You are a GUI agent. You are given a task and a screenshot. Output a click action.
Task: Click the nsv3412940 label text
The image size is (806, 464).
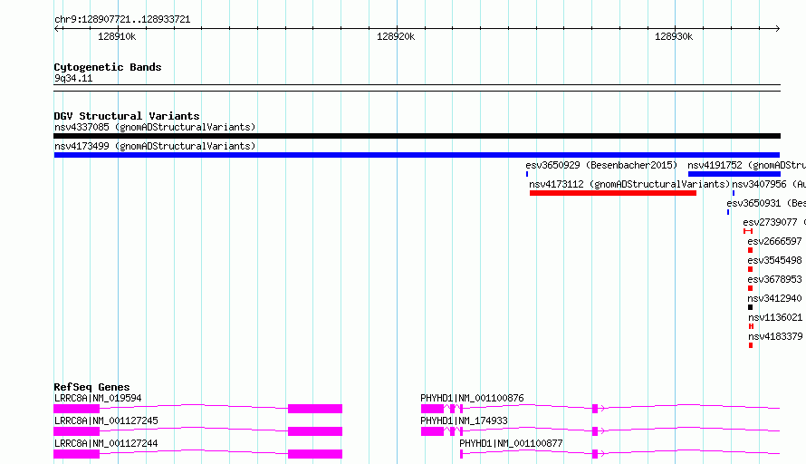pyautogui.click(x=774, y=298)
